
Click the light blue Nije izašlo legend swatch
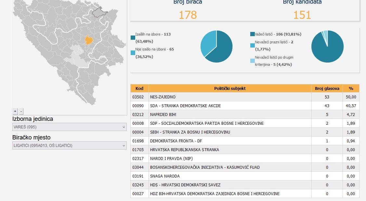[x=133, y=53]
